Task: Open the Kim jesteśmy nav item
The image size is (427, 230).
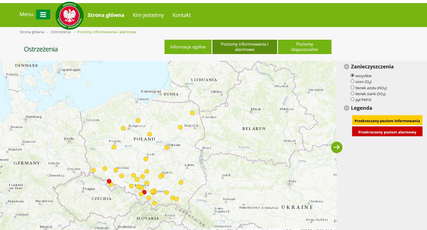Action: [148, 15]
